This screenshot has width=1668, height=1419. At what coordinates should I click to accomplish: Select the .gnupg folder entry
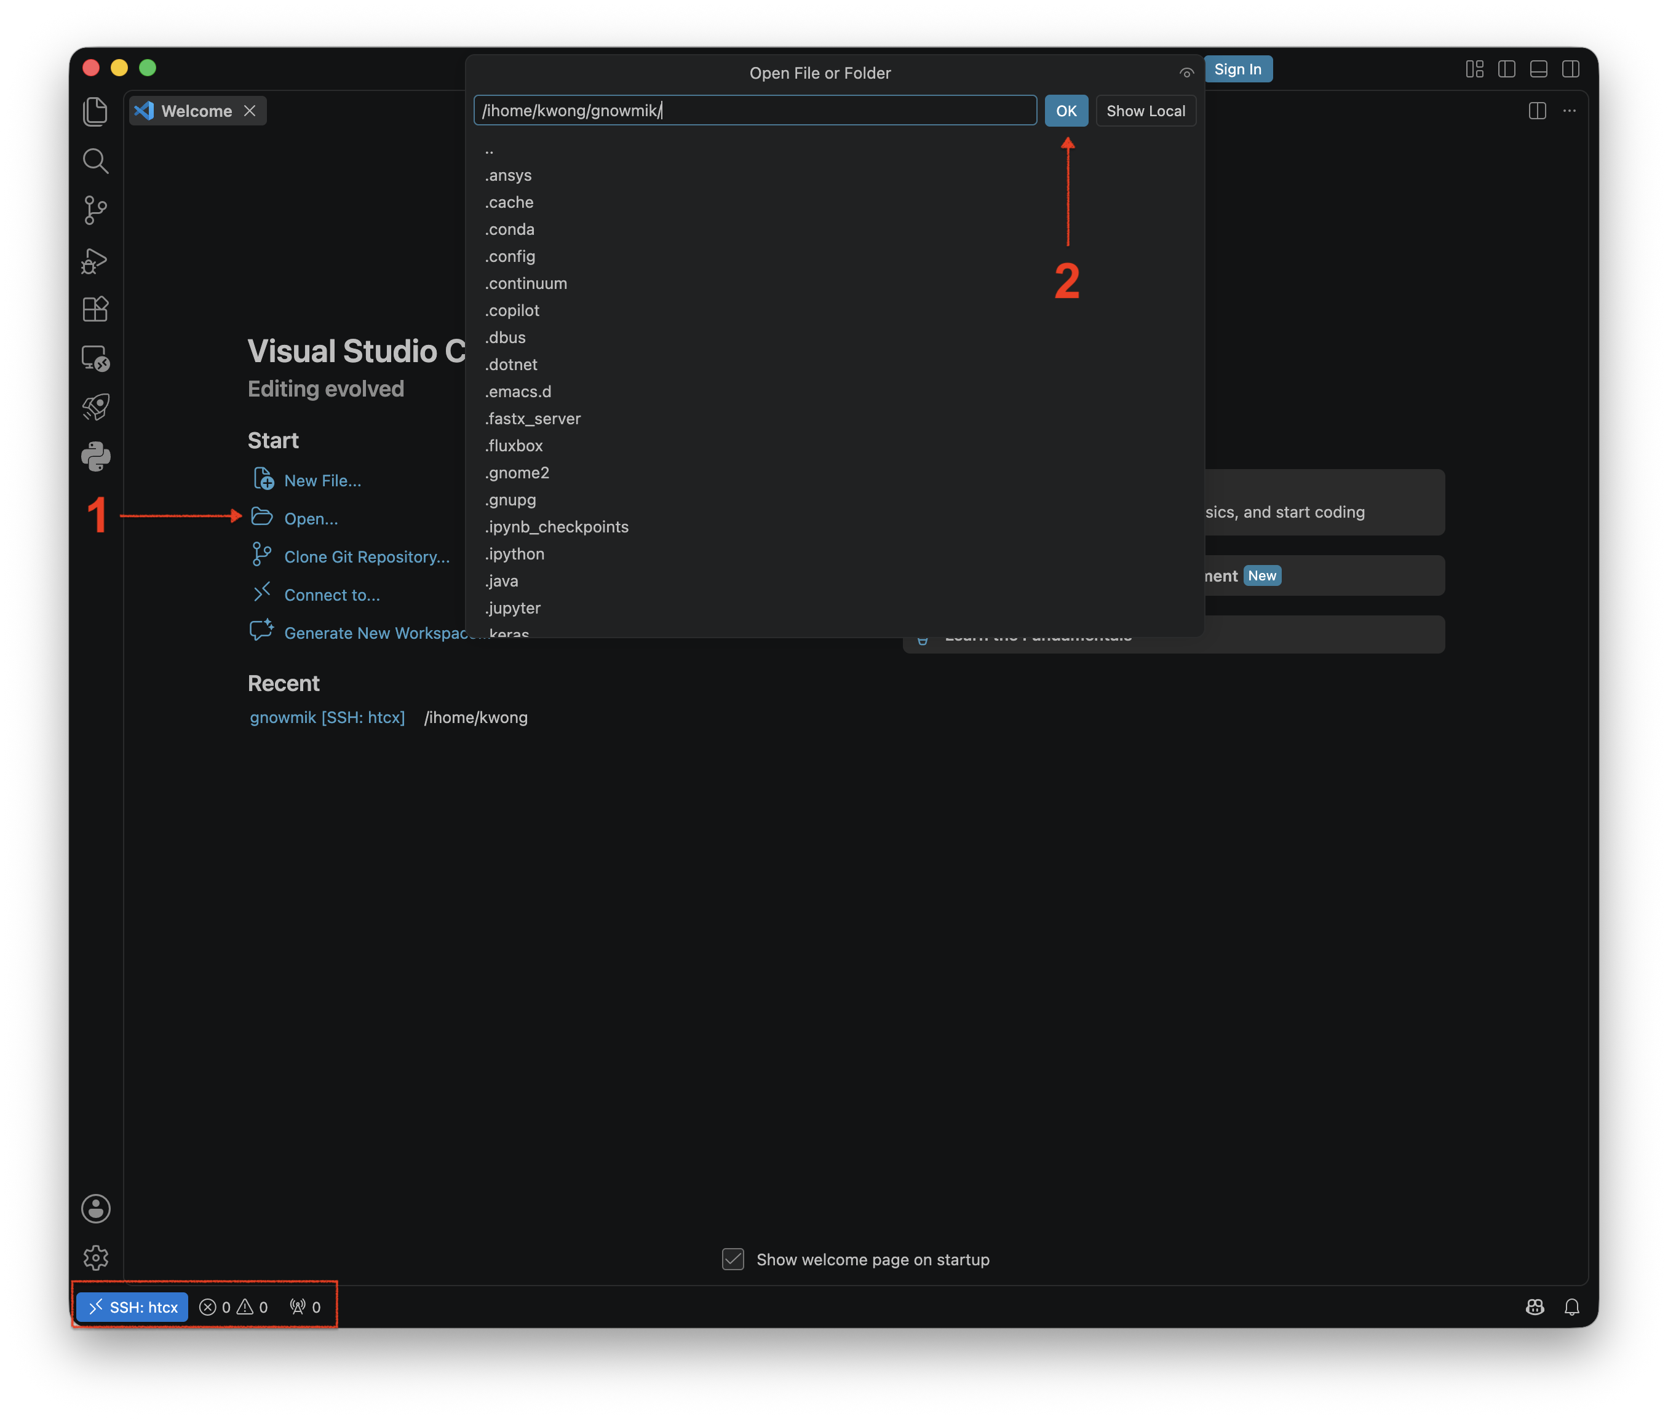(835, 500)
